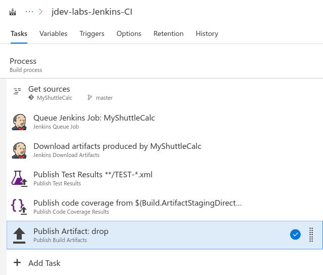
Task: Click the Jenkins icon for Download artifacts
Action: click(x=19, y=150)
